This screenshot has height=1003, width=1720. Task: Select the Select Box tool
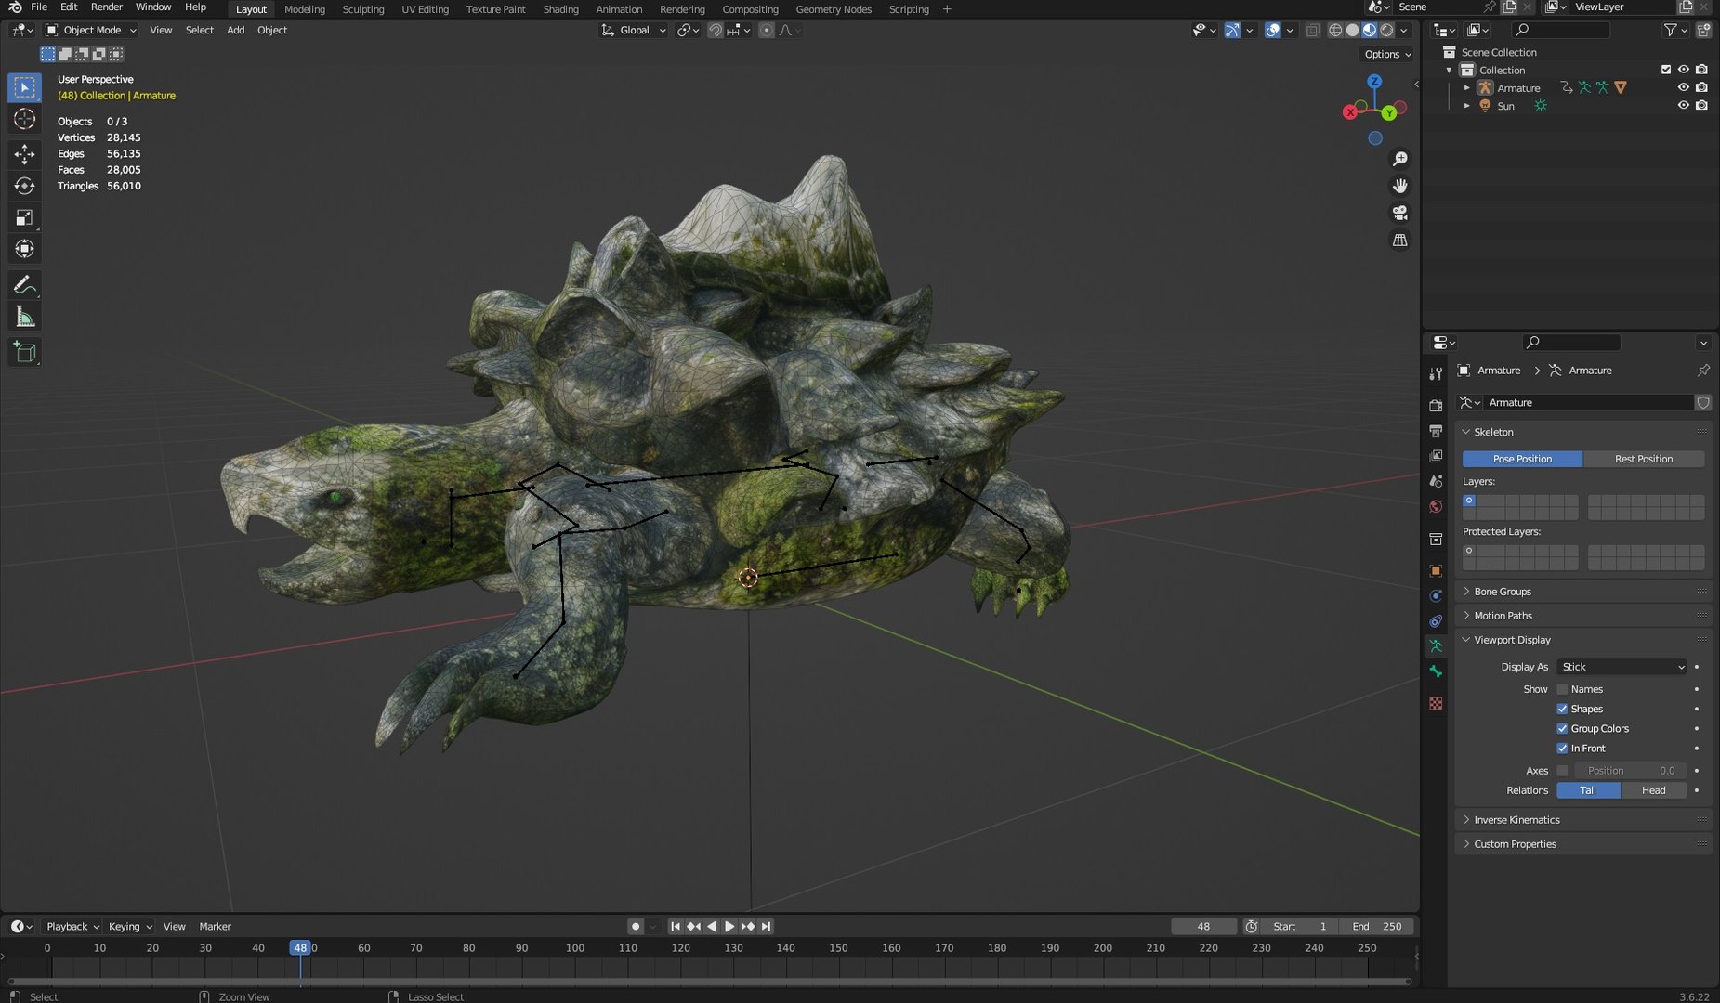[25, 88]
